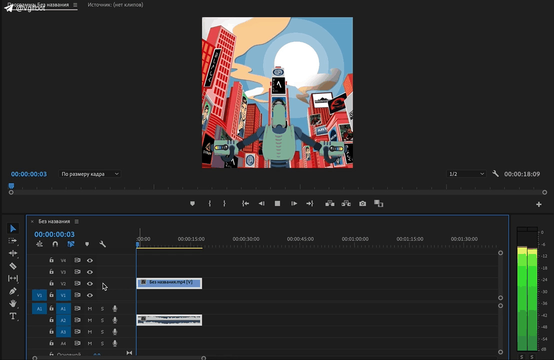The width and height of the screenshot is (554, 360).
Task: Click the Mark Out button
Action: tap(224, 203)
